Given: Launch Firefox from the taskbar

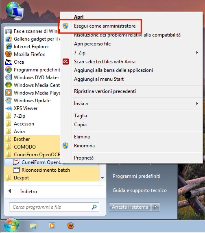Looking at the screenshot, I should click(x=71, y=226).
